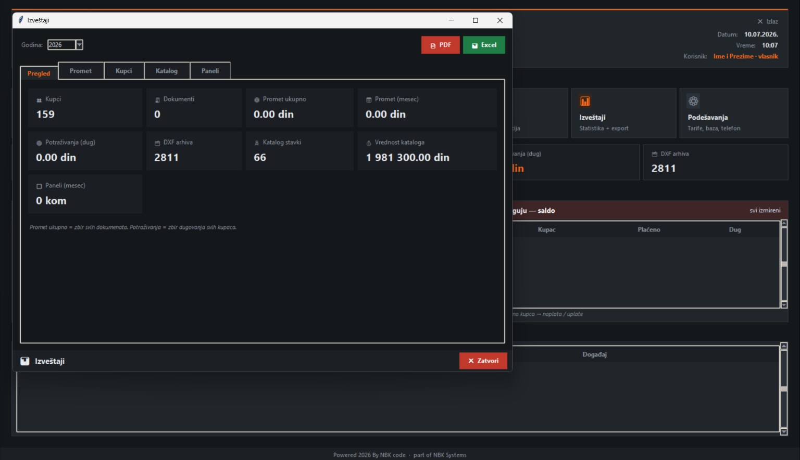
Task: Click down arrow of saldo table scrollbar
Action: tap(784, 305)
